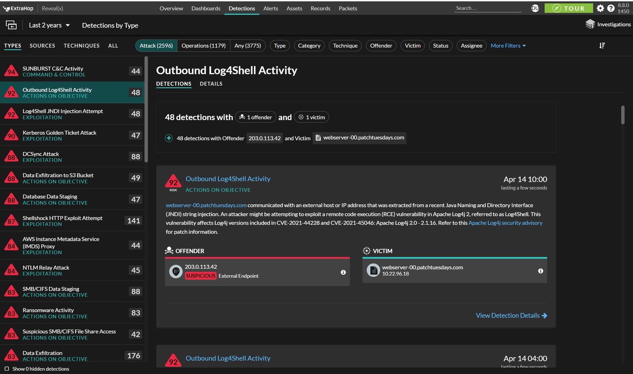This screenshot has height=374, width=633.
Task: Click the Ransomware Activity risk 83 icon
Action: [x=11, y=313]
